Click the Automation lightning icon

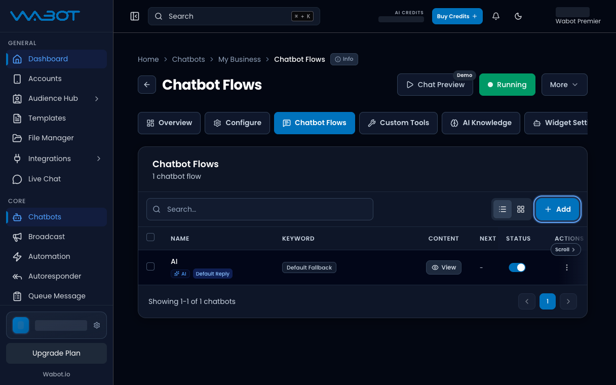17,256
